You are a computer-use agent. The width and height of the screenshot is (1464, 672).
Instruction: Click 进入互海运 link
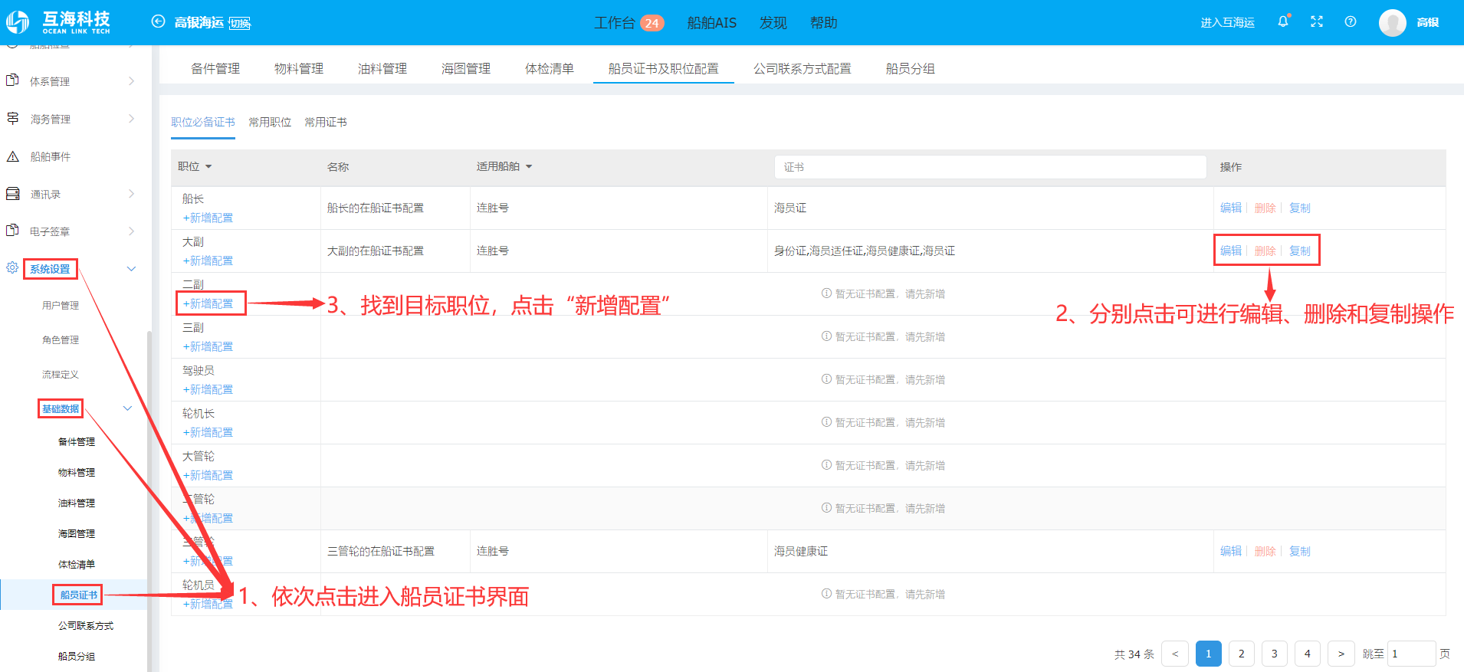coord(1227,23)
